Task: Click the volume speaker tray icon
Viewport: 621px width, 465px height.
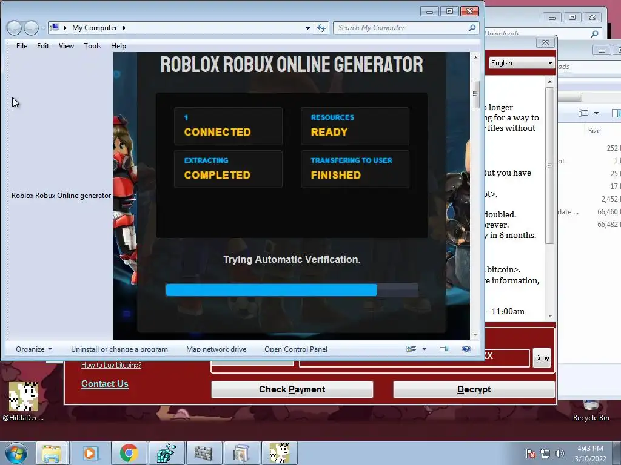Action: (x=560, y=453)
